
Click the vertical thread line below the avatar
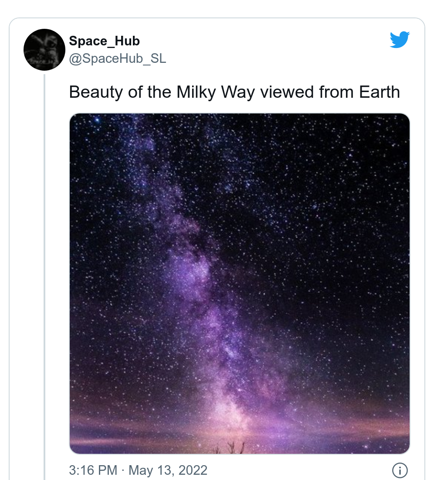(44, 262)
